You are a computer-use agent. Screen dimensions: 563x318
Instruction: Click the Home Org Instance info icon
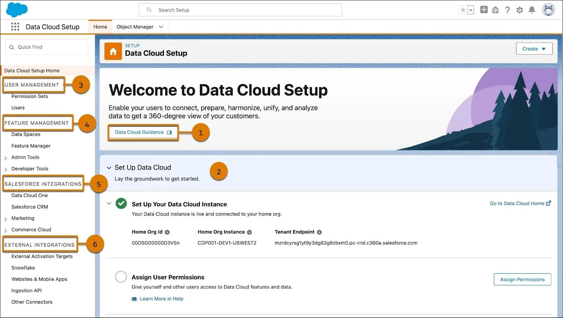(249, 232)
